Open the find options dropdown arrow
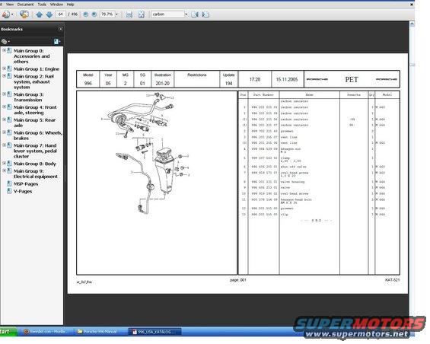This screenshot has width=430, height=344. click(x=186, y=14)
